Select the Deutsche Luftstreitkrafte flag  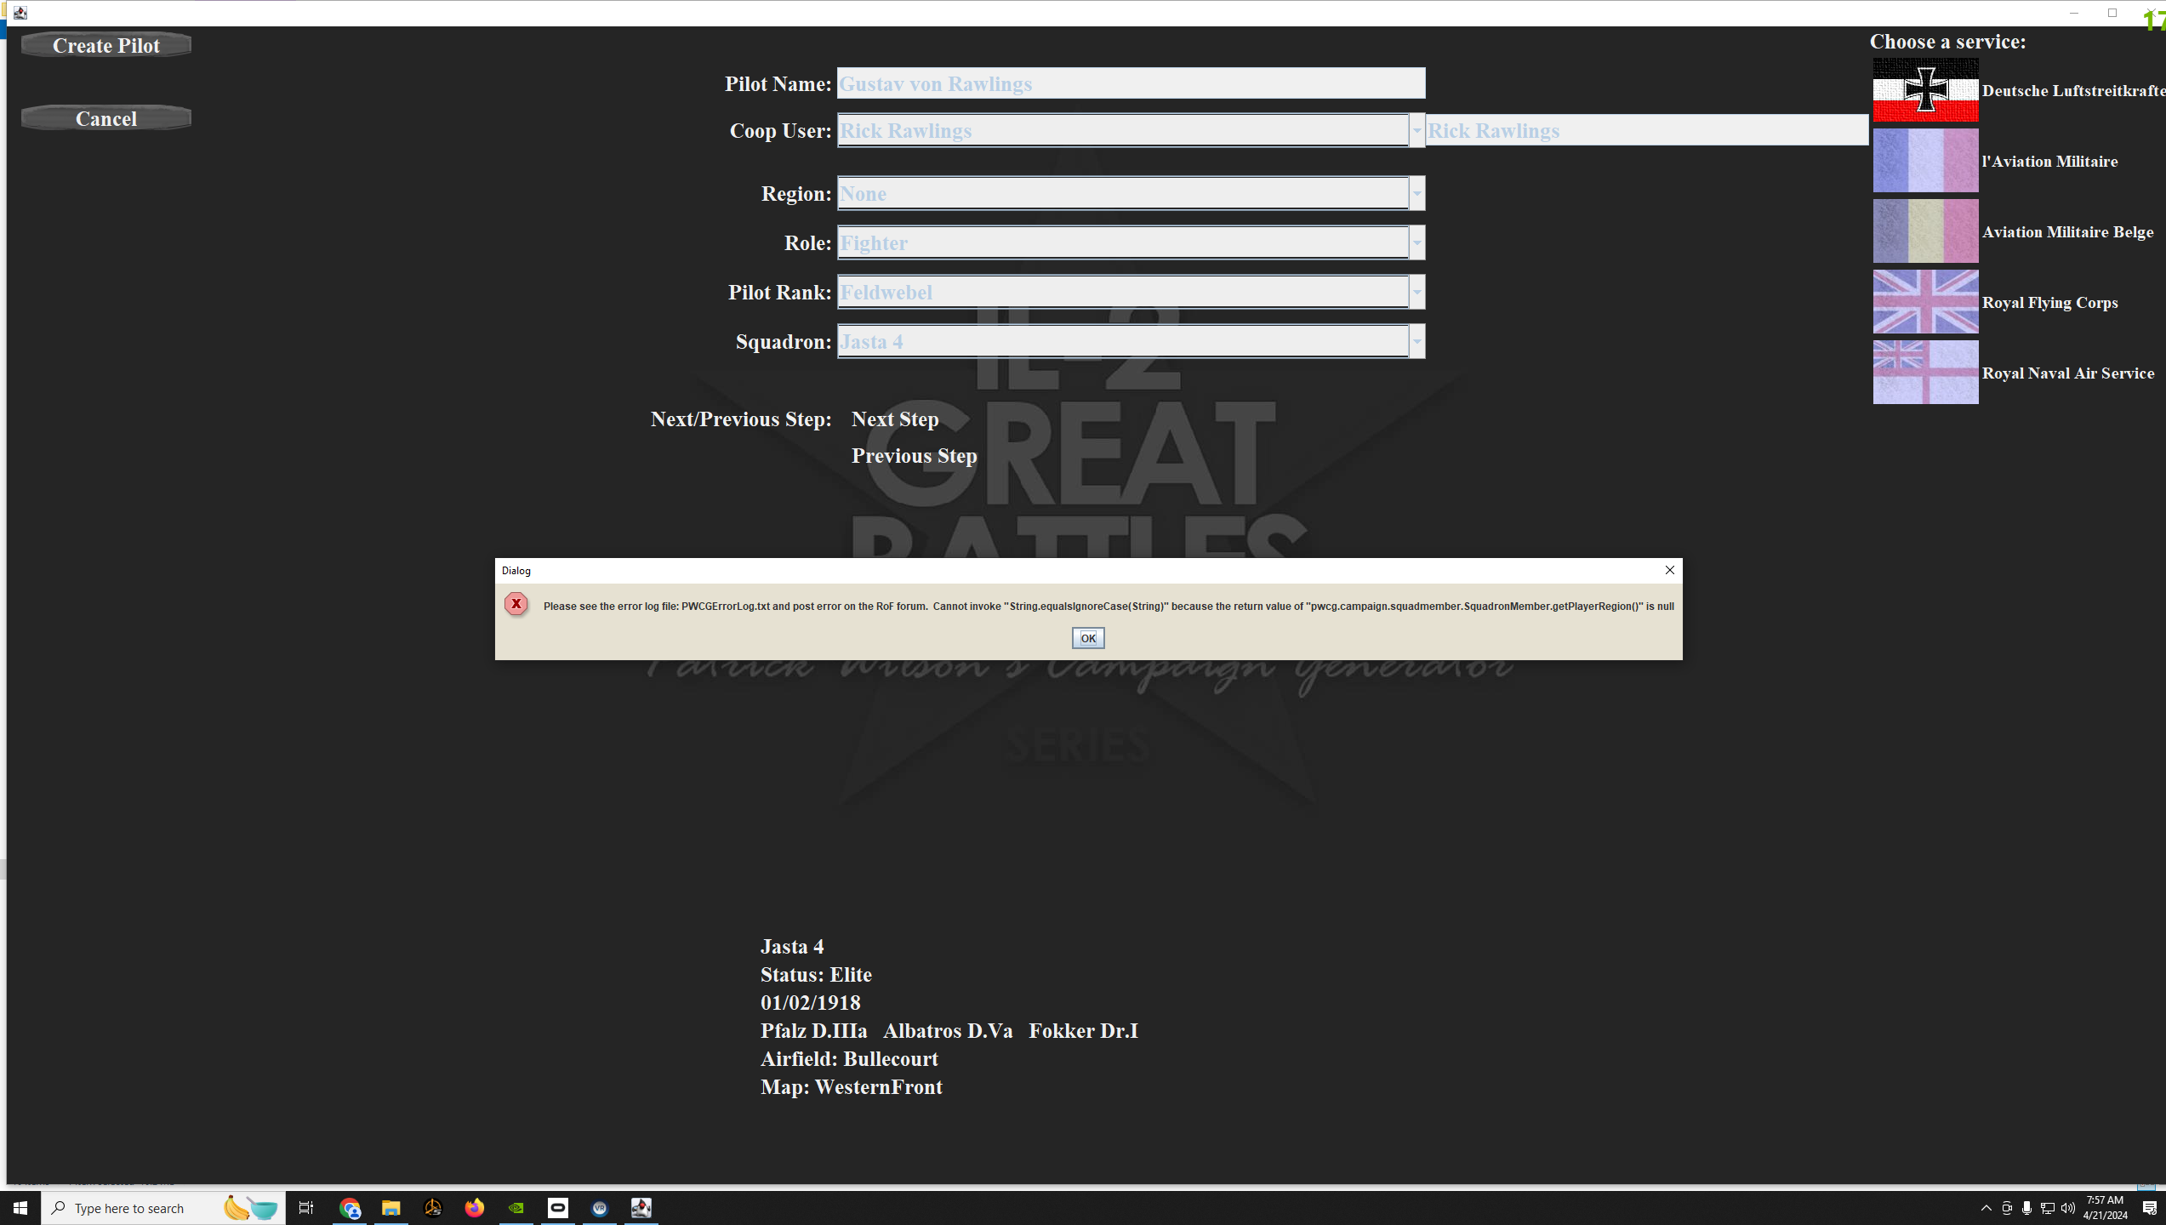(x=1924, y=90)
